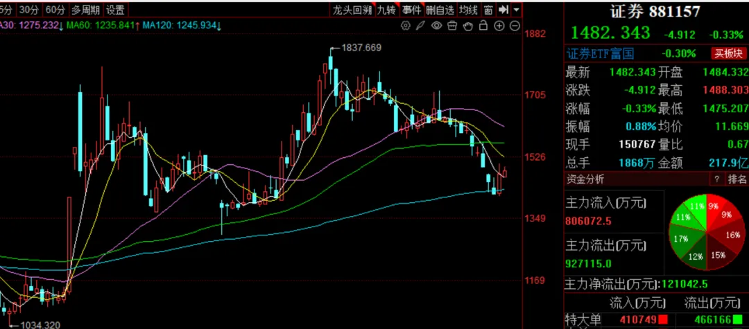Screen dimensions: 749x329
Task: Click the 12% dark green pie slice
Action: tap(696, 256)
